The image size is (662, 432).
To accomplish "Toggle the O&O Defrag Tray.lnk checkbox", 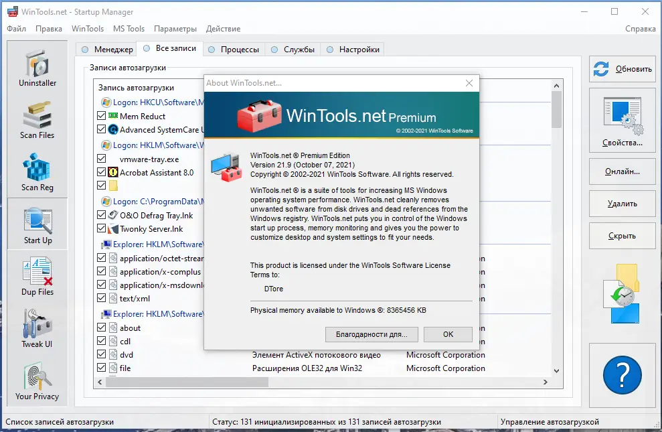I will click(101, 214).
